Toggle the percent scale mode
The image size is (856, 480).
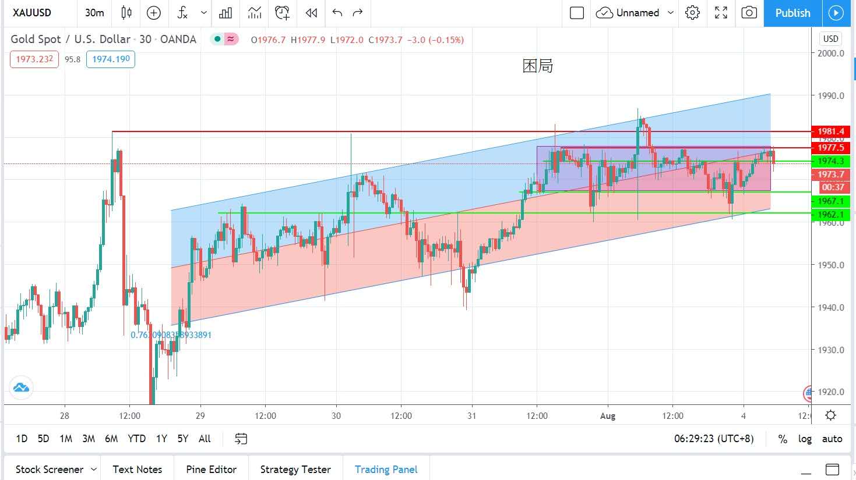(x=783, y=439)
